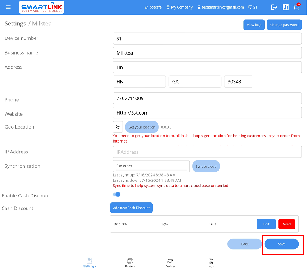The height and width of the screenshot is (275, 308).
Task: Click Add new Cash Discount
Action: tap(131, 208)
